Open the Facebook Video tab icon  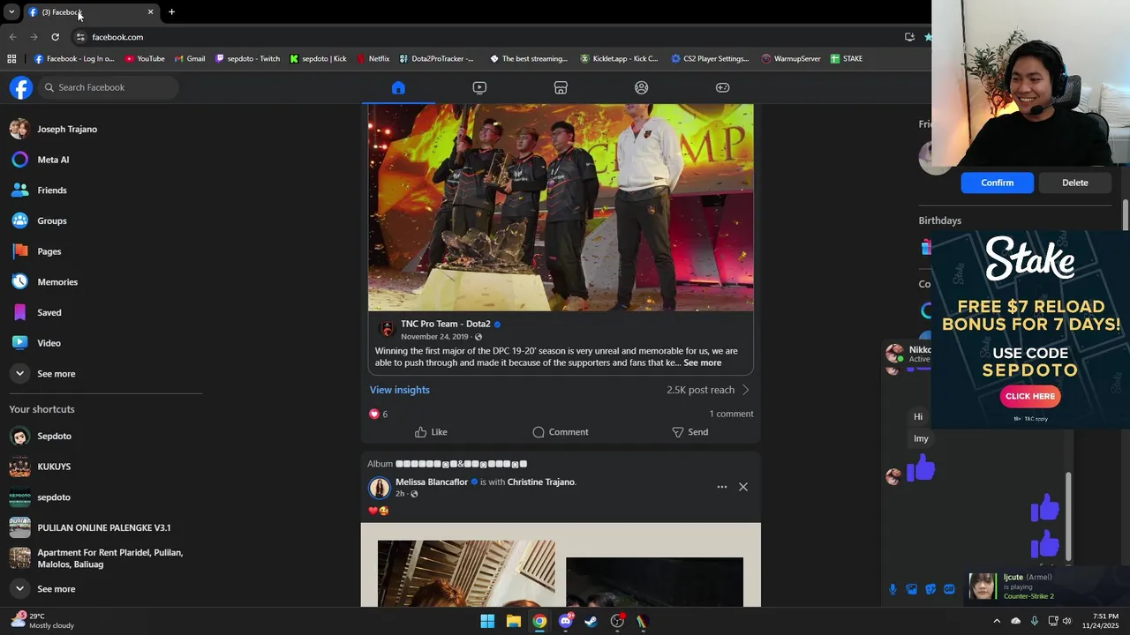coord(479,87)
